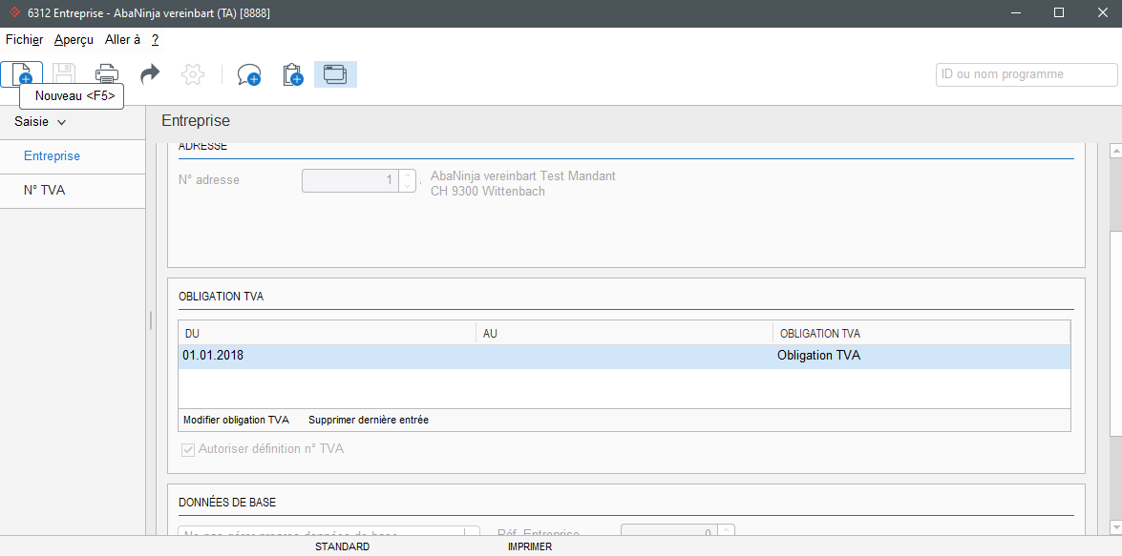The width and height of the screenshot is (1122, 556).
Task: Click the AU column header
Action: click(625, 333)
